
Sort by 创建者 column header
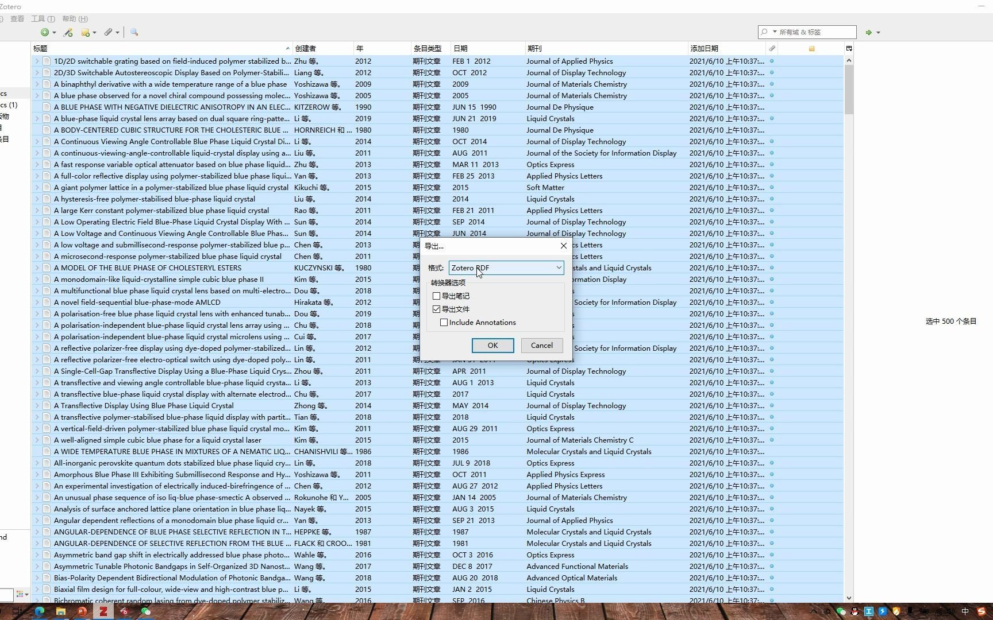323,48
